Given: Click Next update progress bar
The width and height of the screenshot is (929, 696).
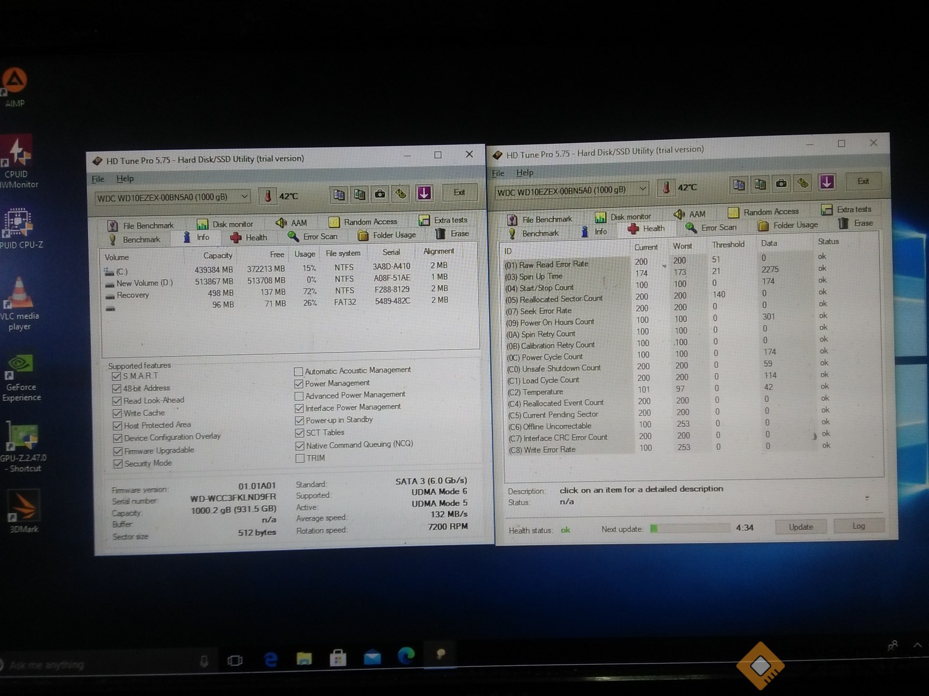Looking at the screenshot, I should (689, 528).
